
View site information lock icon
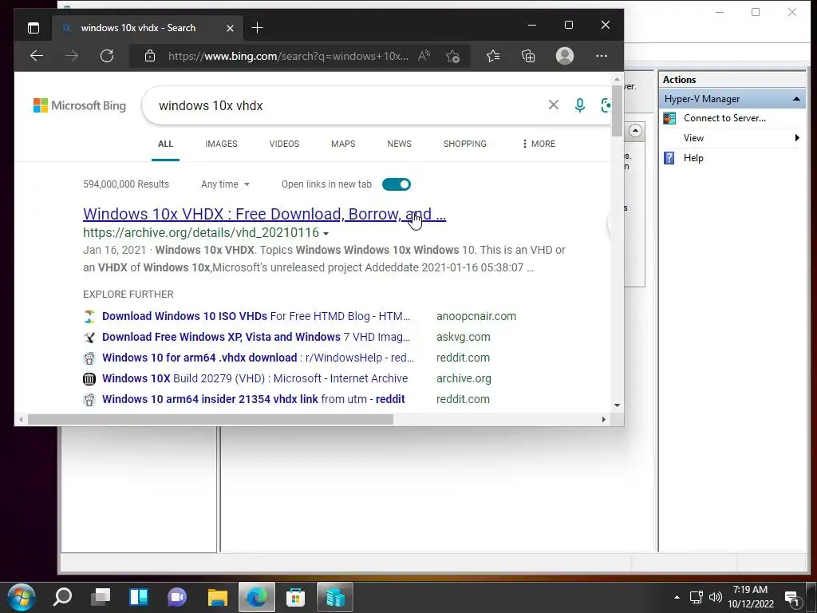pyautogui.click(x=150, y=56)
